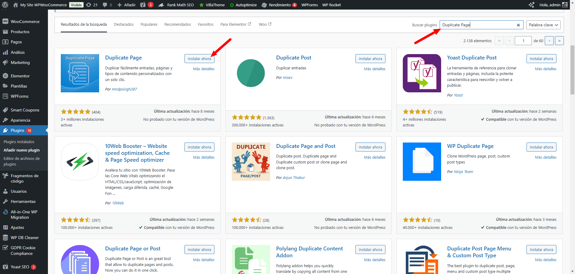Open the WordPress logo menu

(x=5, y=5)
